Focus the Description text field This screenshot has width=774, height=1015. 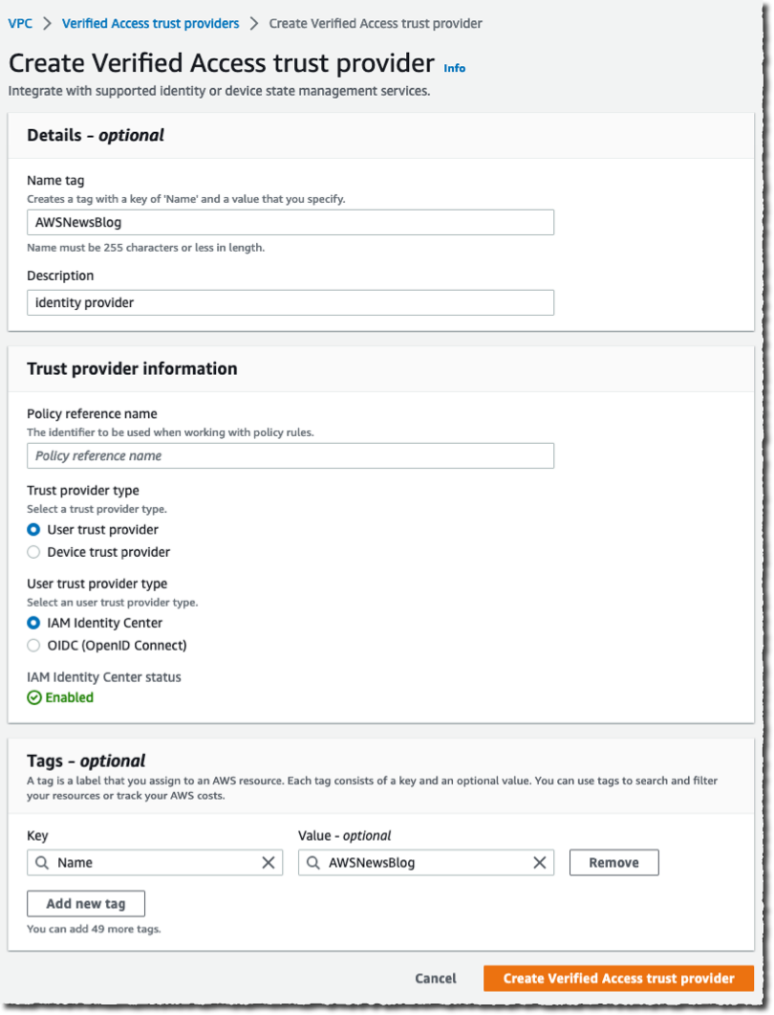pyautogui.click(x=290, y=302)
